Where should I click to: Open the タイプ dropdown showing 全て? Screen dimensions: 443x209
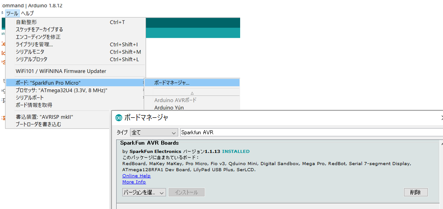154,132
